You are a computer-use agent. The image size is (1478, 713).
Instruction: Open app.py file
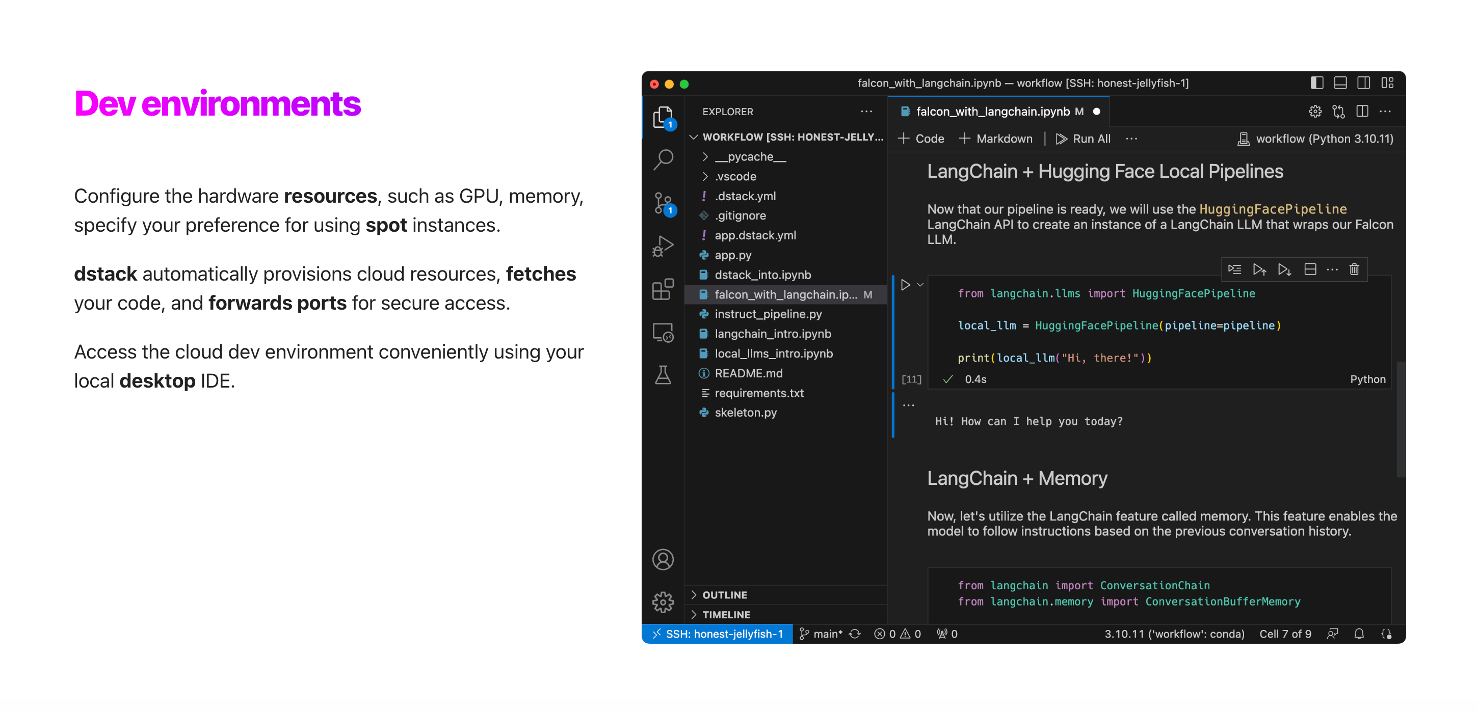786,255
